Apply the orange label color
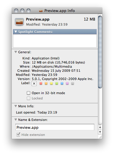 click(x=46, y=84)
